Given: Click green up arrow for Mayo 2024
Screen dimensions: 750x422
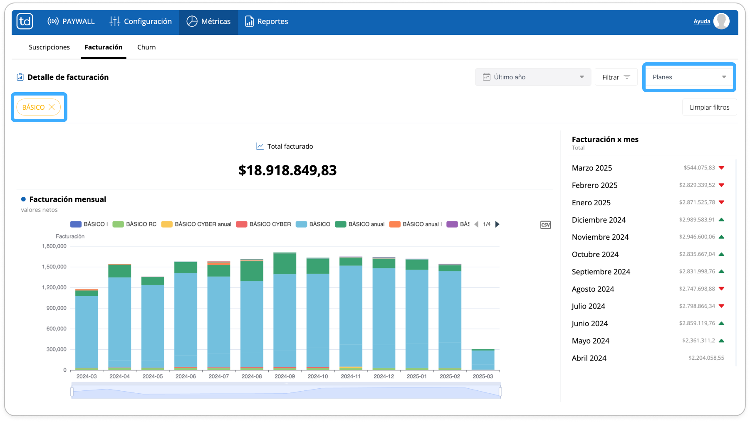Looking at the screenshot, I should coord(722,341).
